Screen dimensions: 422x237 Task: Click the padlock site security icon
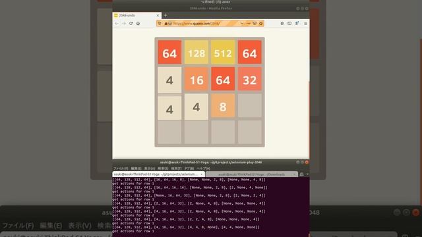point(166,24)
